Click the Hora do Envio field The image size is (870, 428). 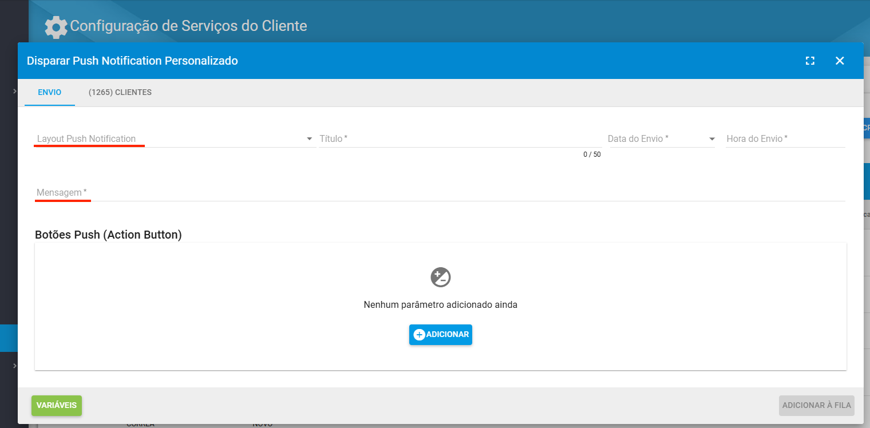(785, 138)
